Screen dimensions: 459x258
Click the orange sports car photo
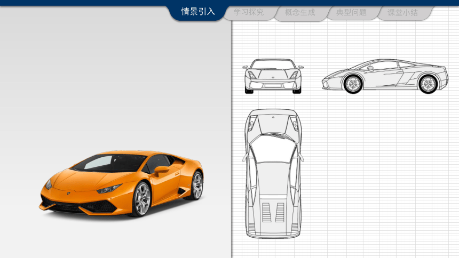(x=121, y=184)
